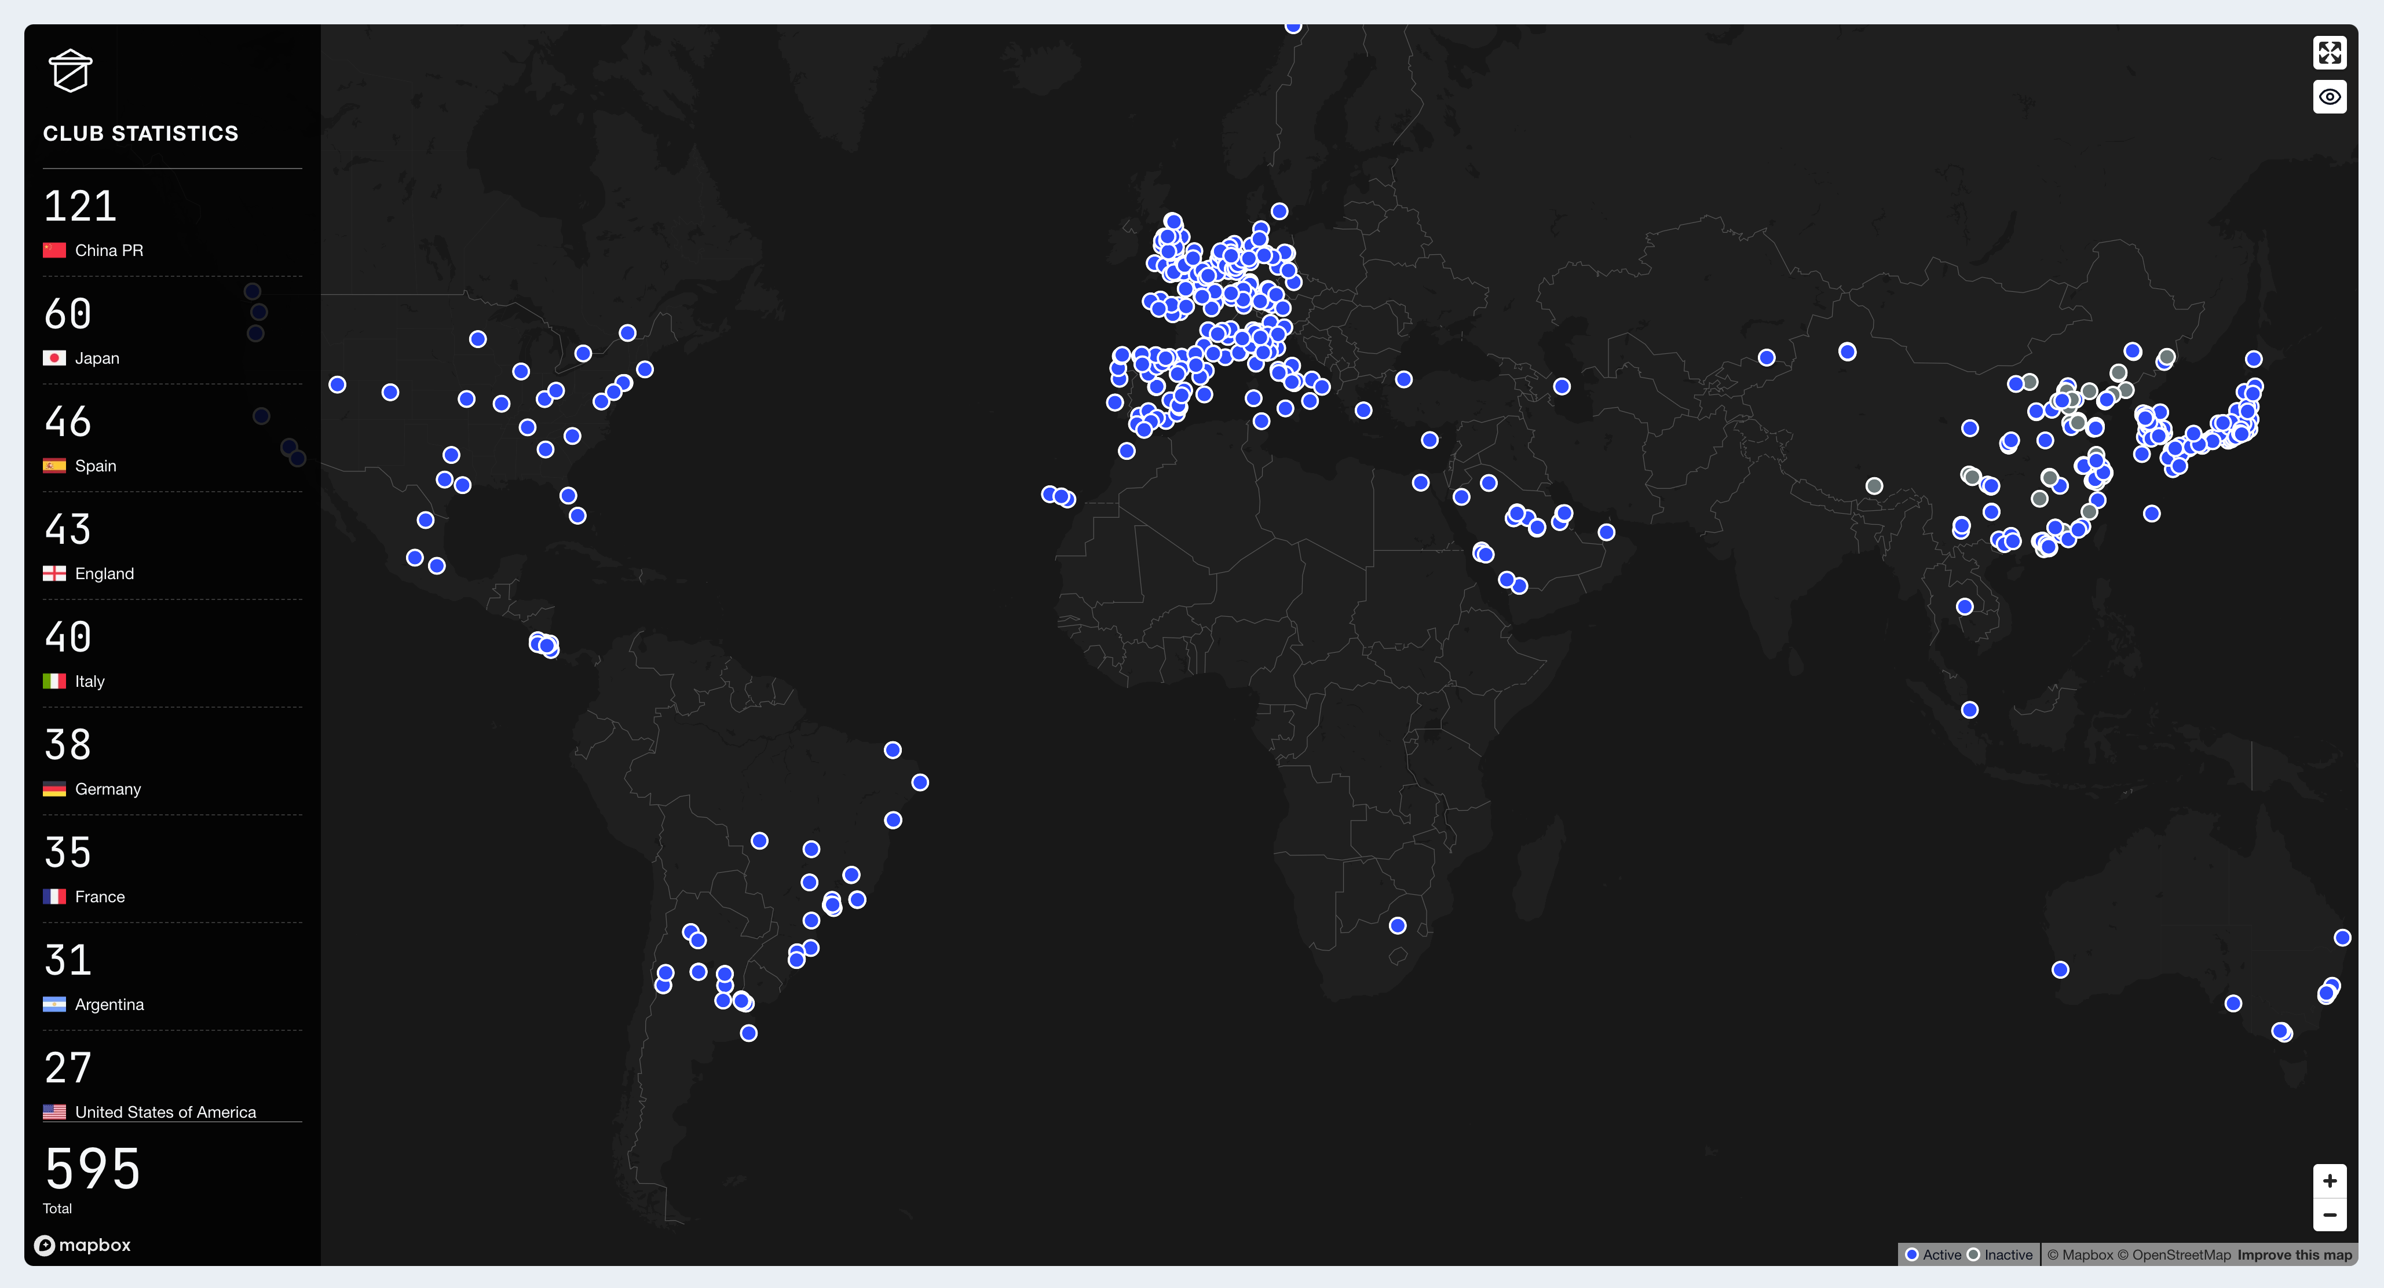
Task: Click the Mapbox logo
Action: pyautogui.click(x=83, y=1246)
